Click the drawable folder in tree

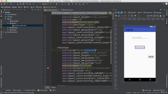(14, 21)
